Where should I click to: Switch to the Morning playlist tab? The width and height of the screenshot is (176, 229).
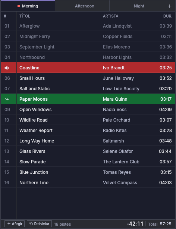(x=28, y=6)
